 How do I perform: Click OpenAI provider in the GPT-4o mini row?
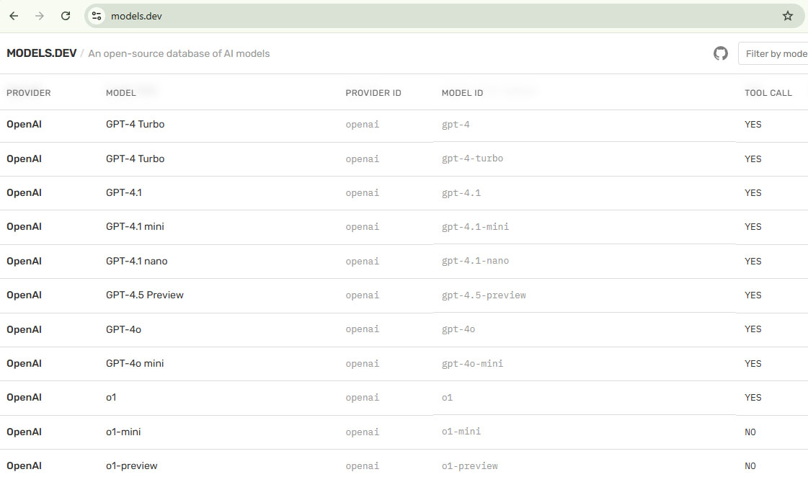[24, 364]
